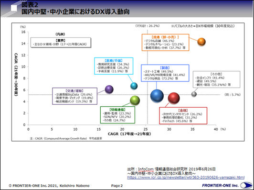
Task: Click the small gray other-industries bubble
Action: (x=194, y=94)
